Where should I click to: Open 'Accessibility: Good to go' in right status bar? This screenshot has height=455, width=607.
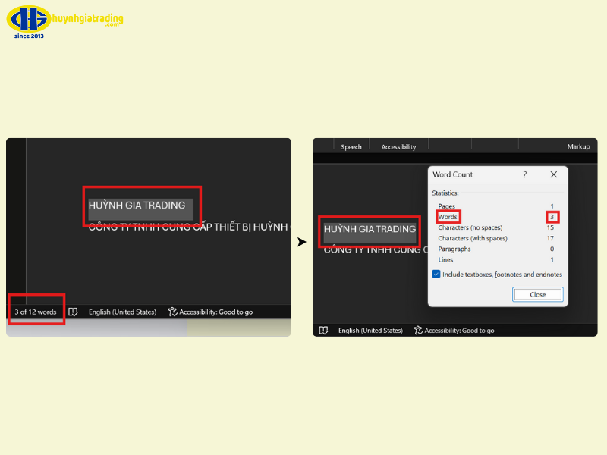coord(453,331)
